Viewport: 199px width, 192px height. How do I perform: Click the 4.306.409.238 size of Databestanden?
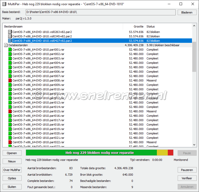point(134,45)
